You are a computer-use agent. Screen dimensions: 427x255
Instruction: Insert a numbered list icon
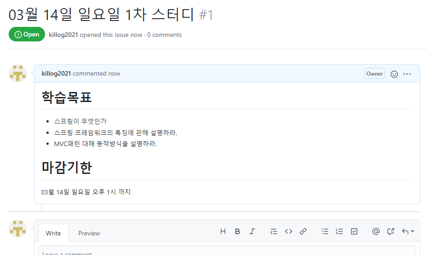339,232
